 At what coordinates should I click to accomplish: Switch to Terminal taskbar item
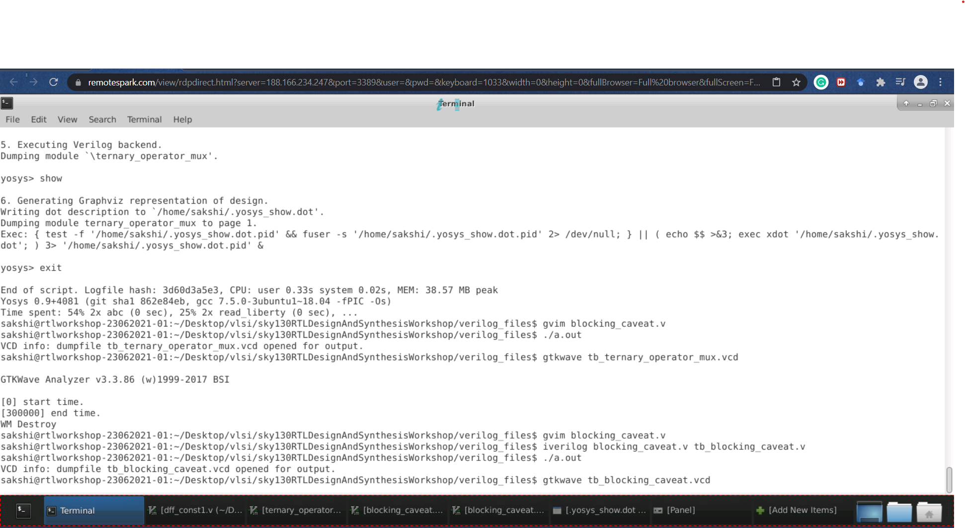coord(94,510)
